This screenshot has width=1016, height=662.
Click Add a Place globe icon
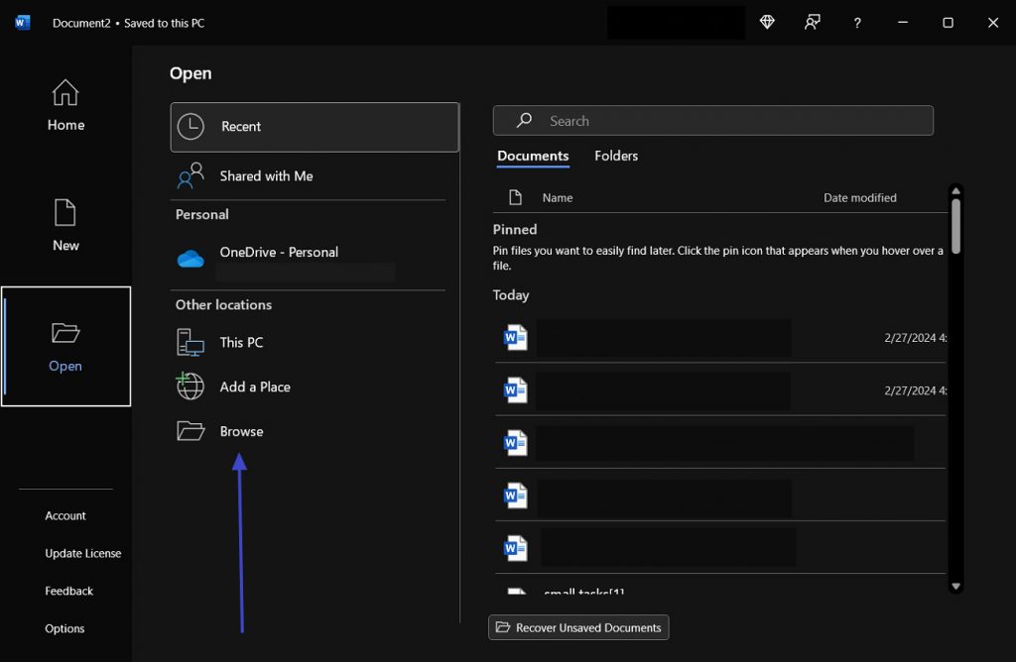(190, 386)
